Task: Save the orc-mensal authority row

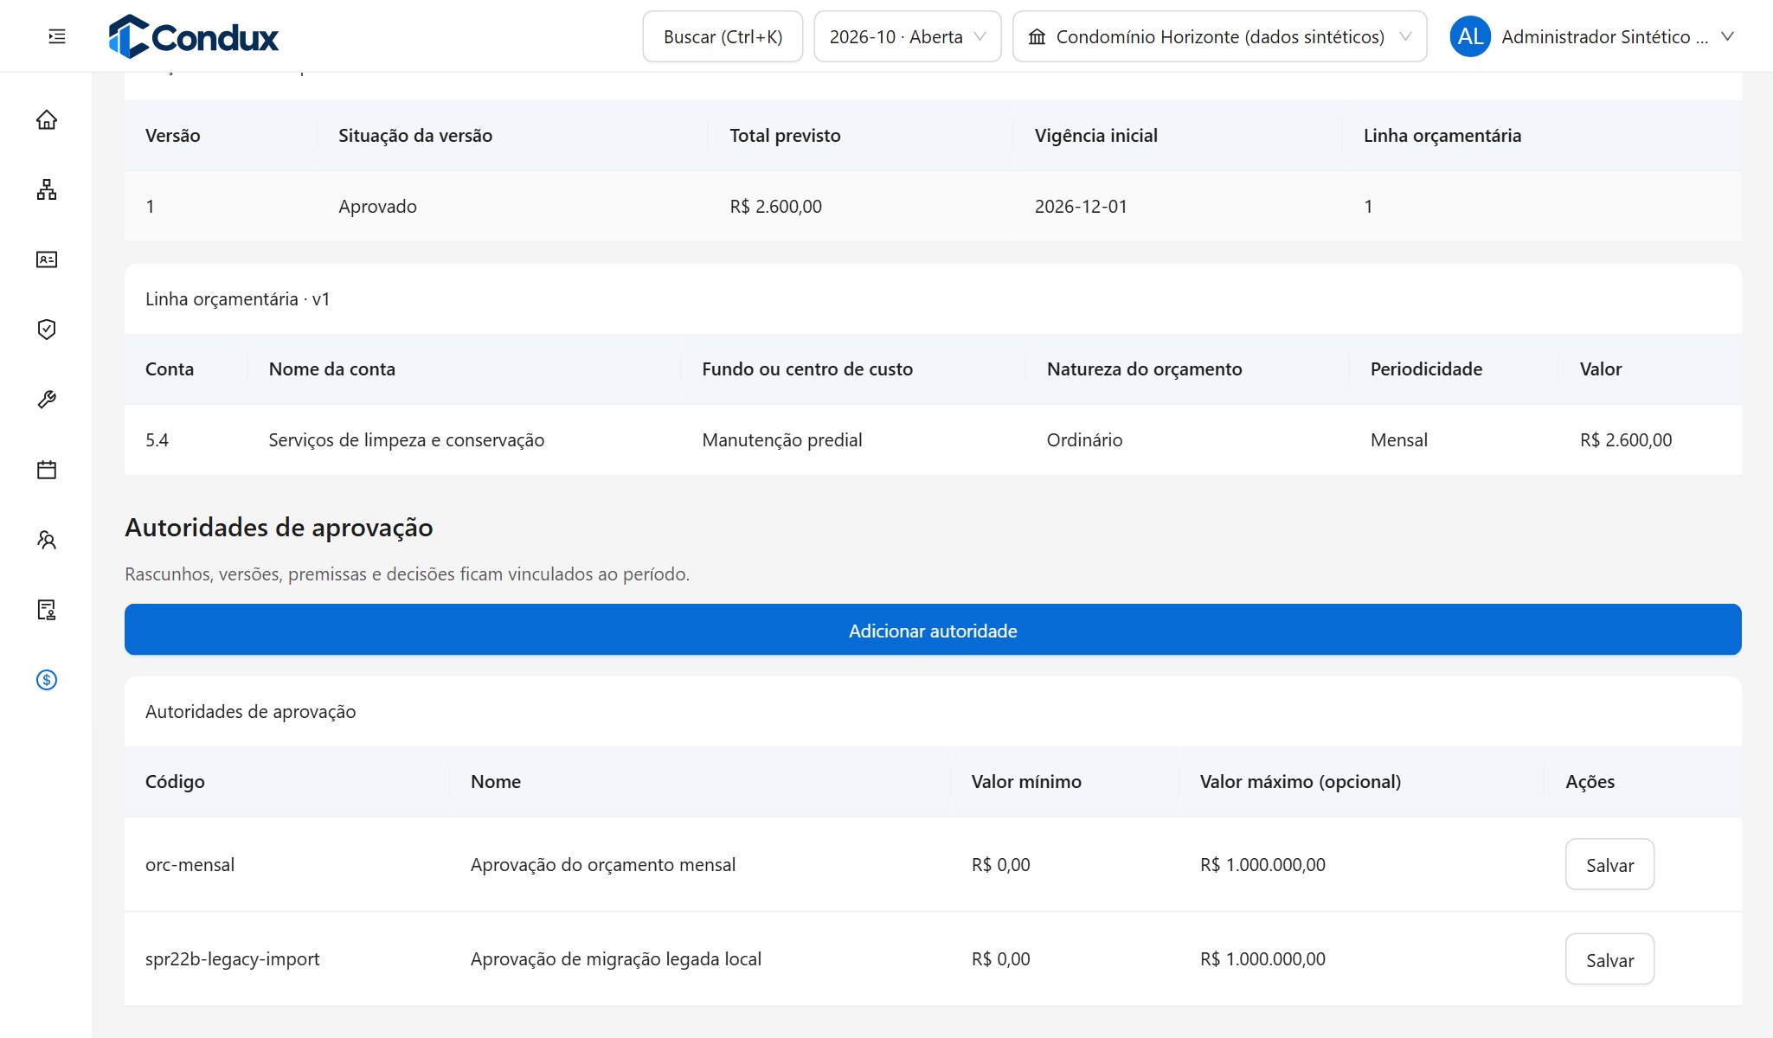Action: point(1609,864)
